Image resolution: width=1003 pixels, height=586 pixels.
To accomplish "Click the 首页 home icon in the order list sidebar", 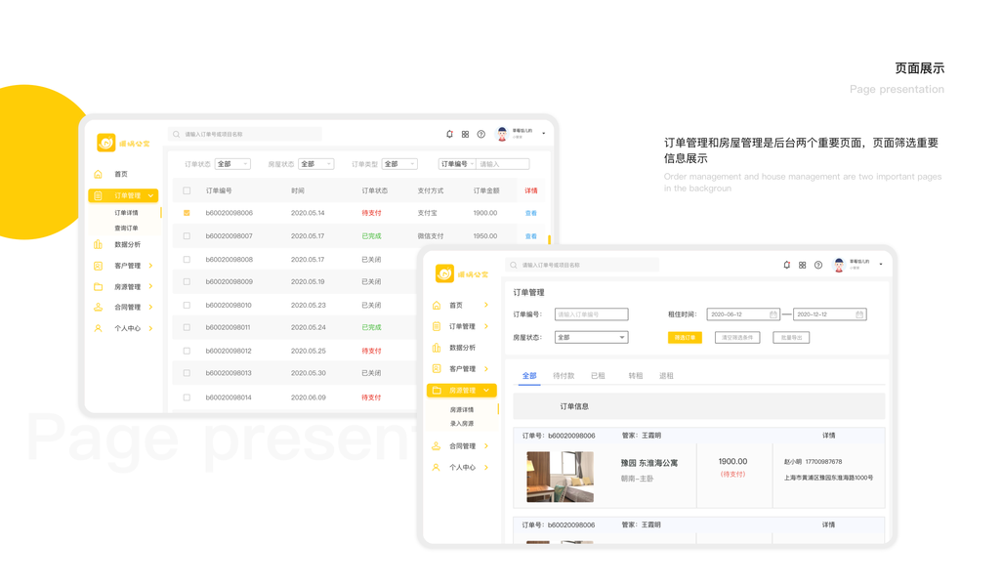I will [98, 174].
